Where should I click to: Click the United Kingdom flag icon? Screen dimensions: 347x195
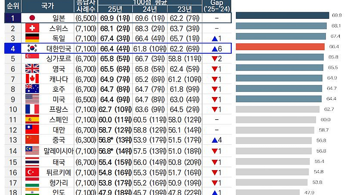tap(32, 68)
